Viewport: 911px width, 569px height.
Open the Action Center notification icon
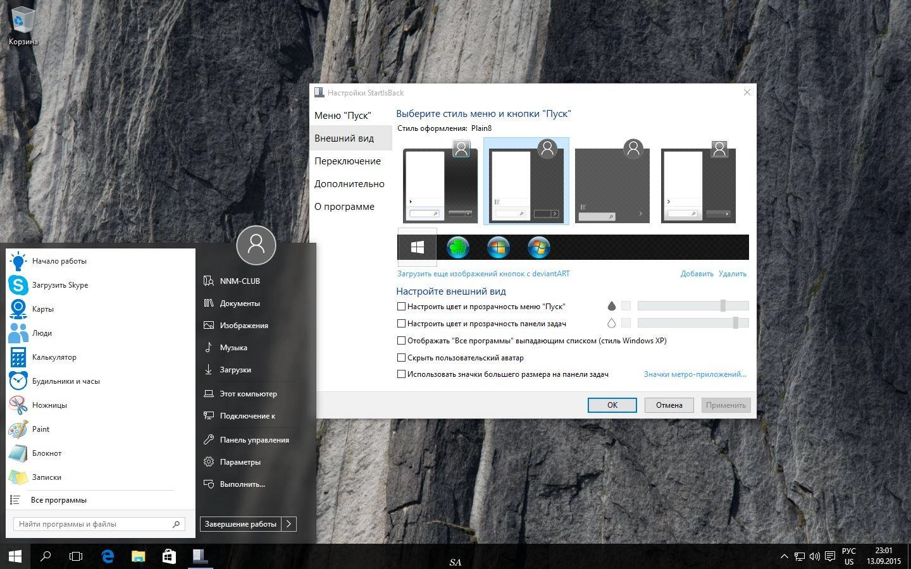coord(830,556)
